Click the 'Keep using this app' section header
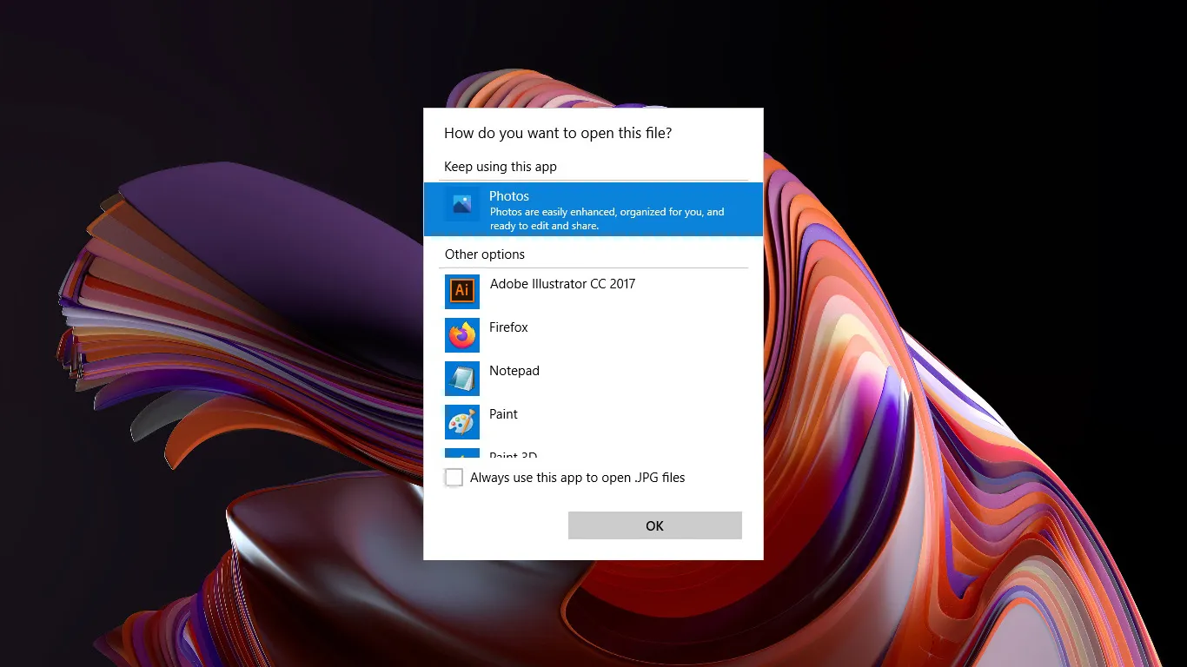Viewport: 1187px width, 667px height. pos(500,167)
